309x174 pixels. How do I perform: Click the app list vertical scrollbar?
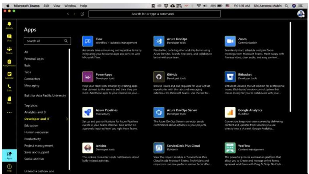pyautogui.click(x=290, y=67)
